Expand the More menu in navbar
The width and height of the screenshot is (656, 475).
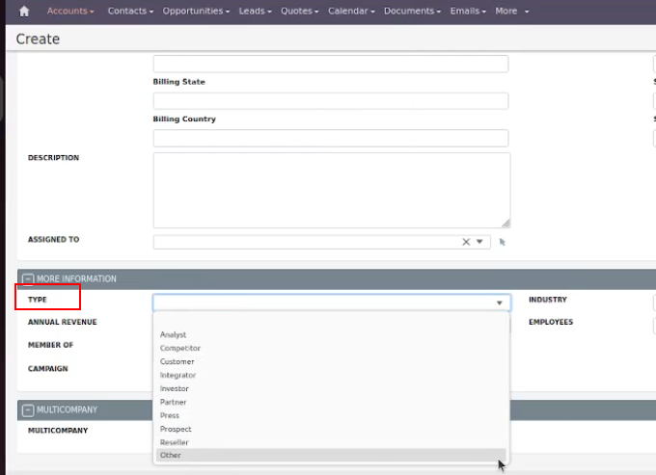511,12
